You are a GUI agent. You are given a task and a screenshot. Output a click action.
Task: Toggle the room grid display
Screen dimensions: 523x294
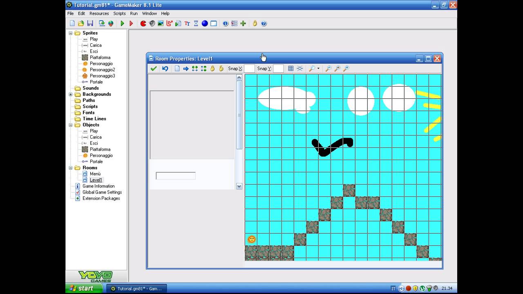pyautogui.click(x=291, y=69)
